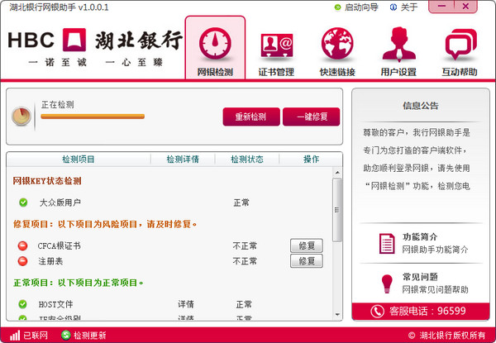496x343 pixels.
Task: Click the 重新检测 button
Action: pos(250,117)
